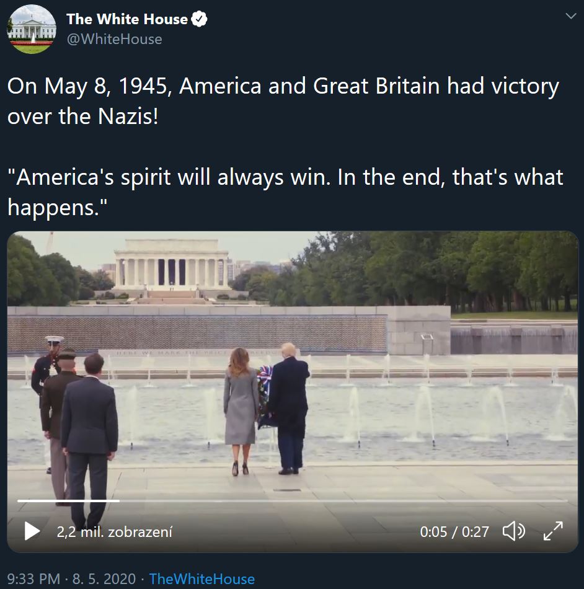The image size is (584, 589).
Task: Open the TheWhiteHouse source link
Action: [x=201, y=579]
